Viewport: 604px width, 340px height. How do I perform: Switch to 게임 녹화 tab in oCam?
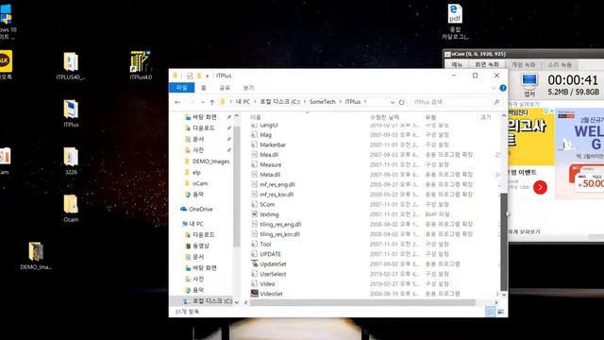pos(523,64)
